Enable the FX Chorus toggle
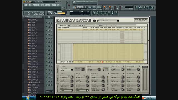The height and width of the screenshot is (100, 178). [140, 74]
